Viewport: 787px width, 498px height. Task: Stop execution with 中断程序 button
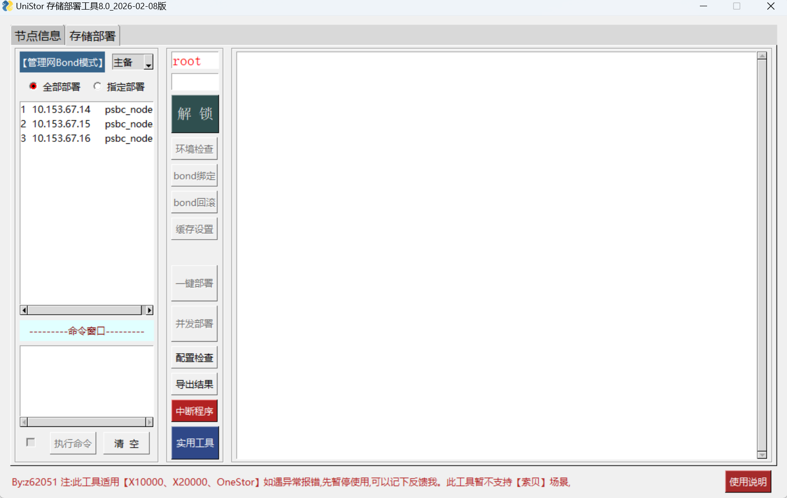[x=194, y=411]
